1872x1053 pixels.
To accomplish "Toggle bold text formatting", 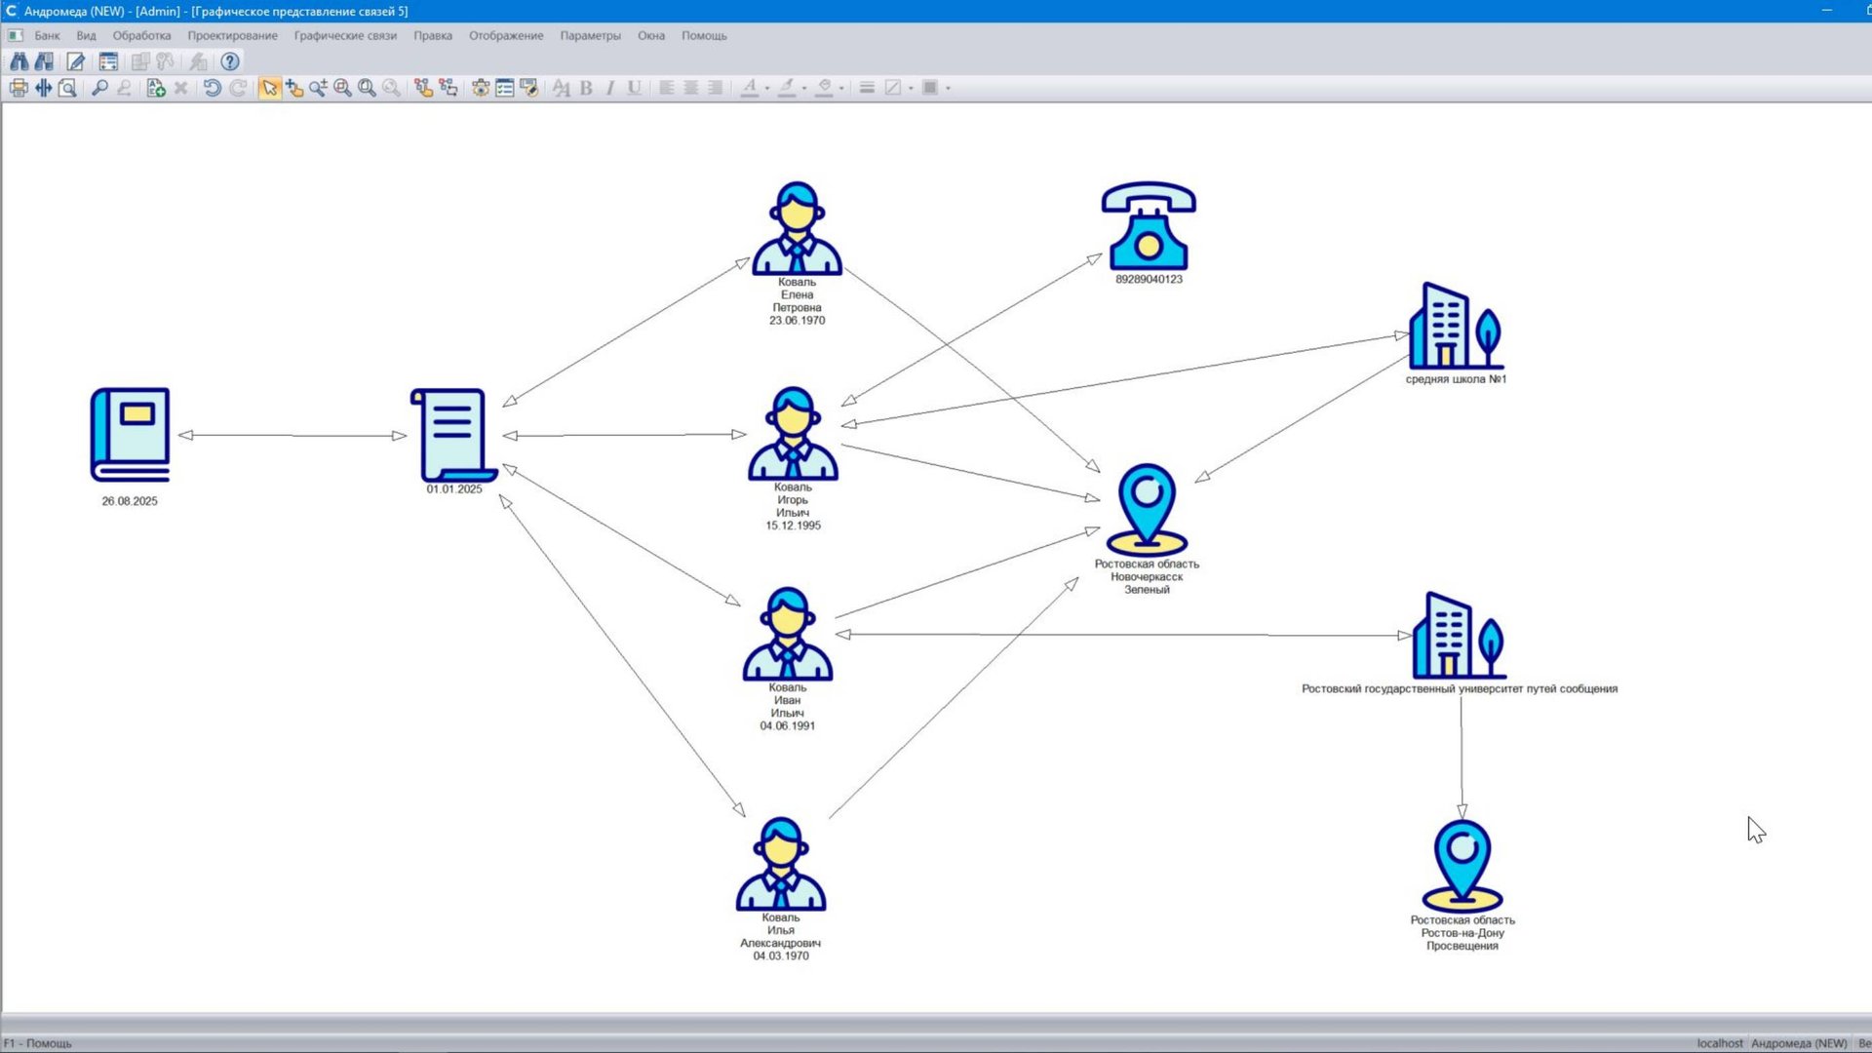I will coord(586,88).
